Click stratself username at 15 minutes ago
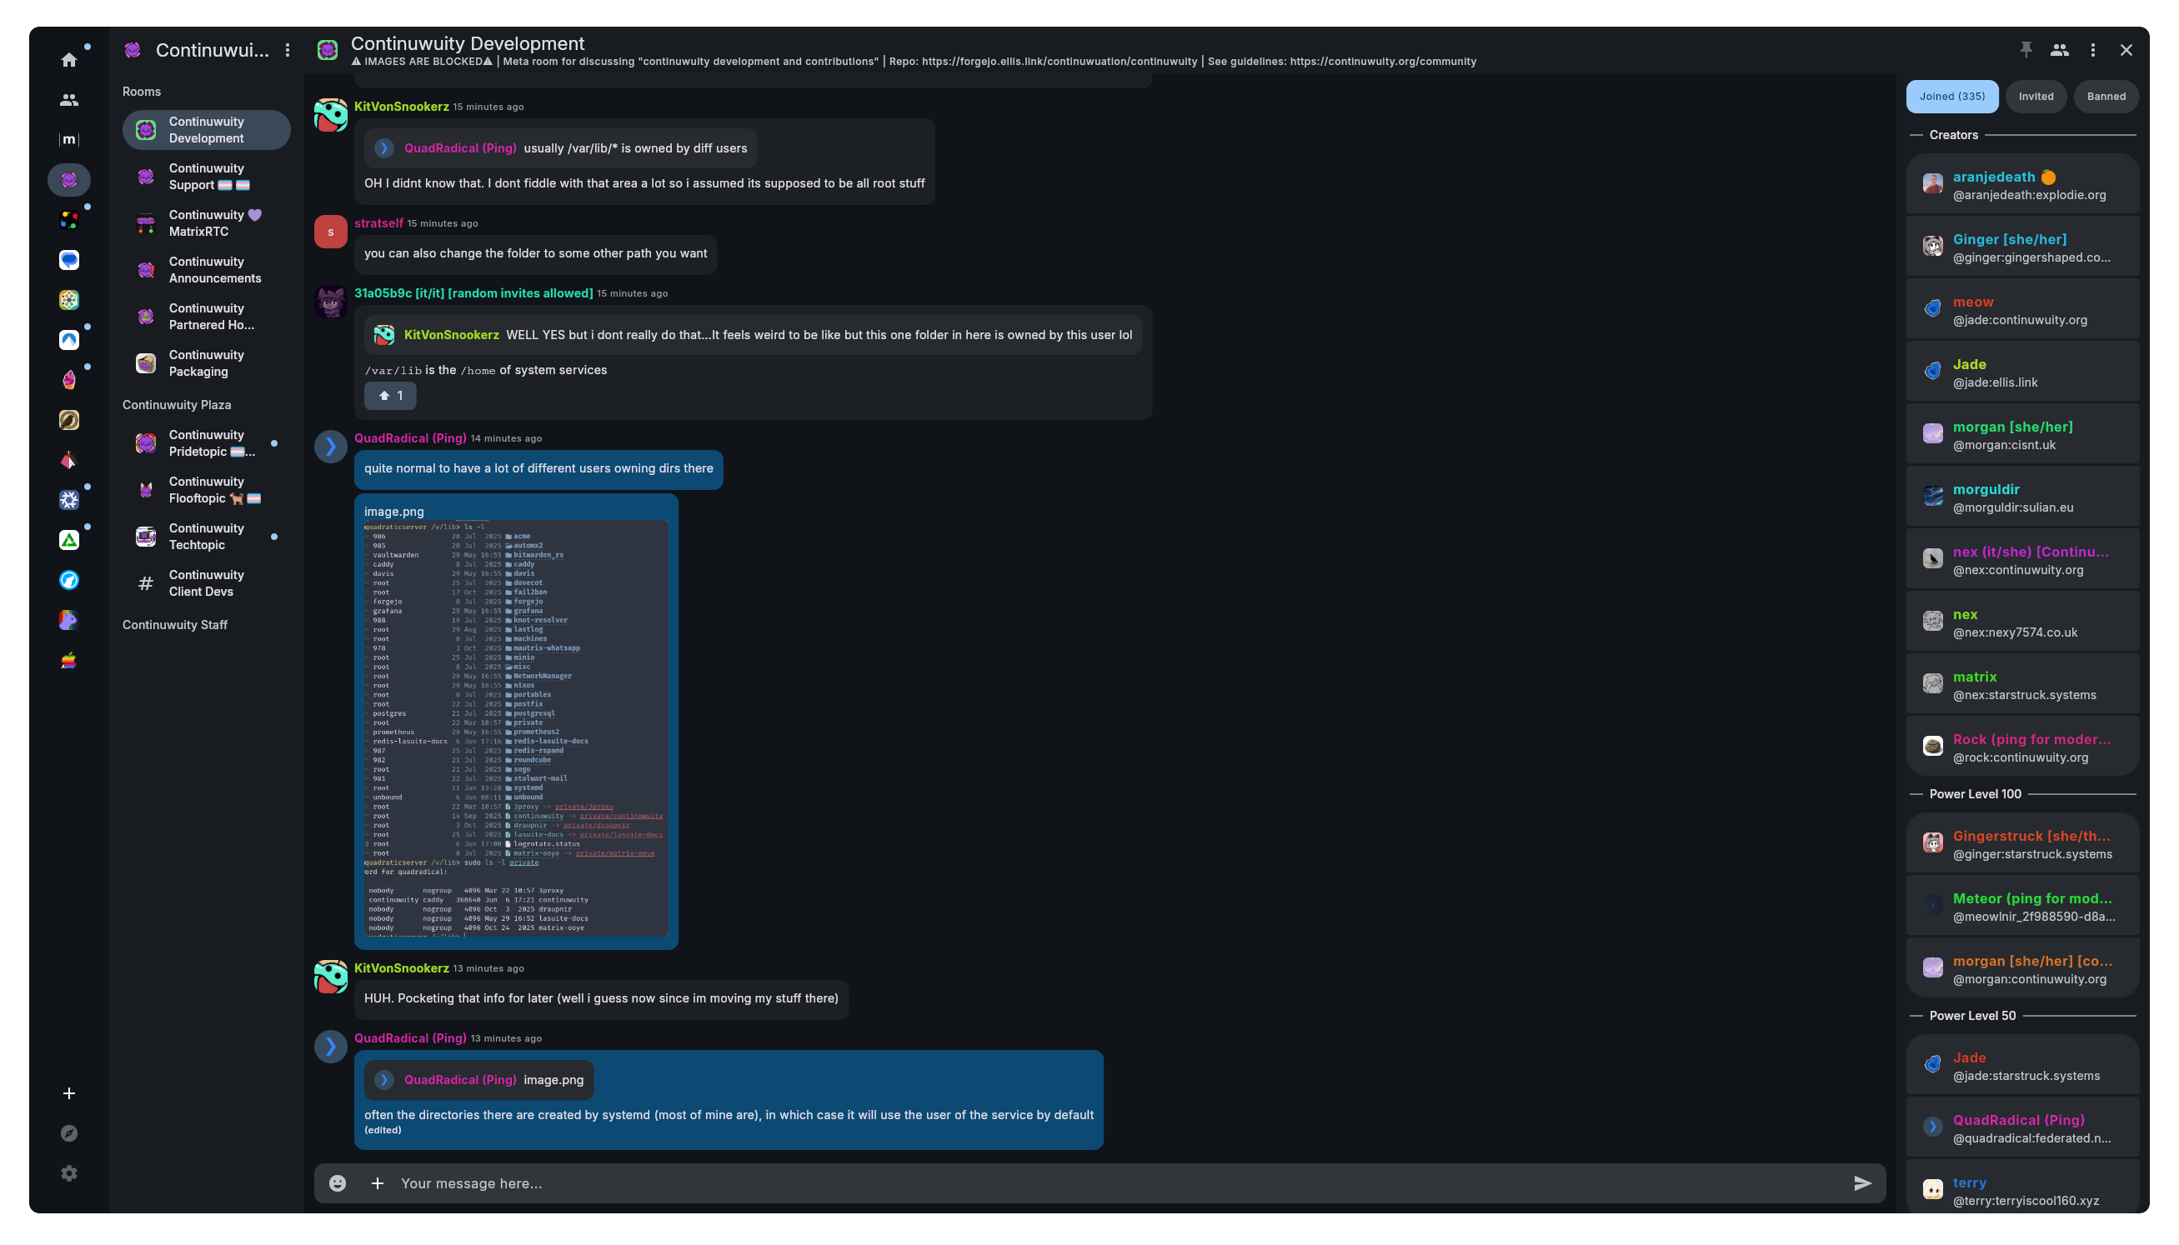 (x=378, y=223)
